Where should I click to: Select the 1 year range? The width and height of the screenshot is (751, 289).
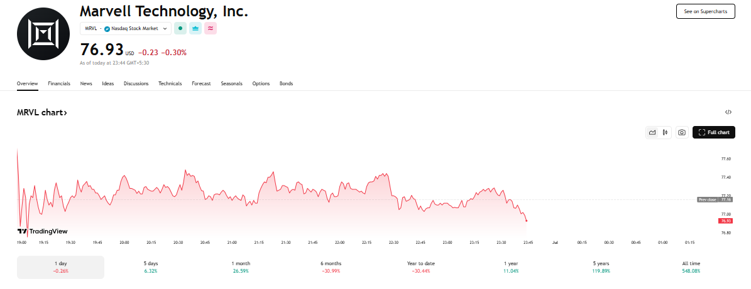tap(511, 267)
